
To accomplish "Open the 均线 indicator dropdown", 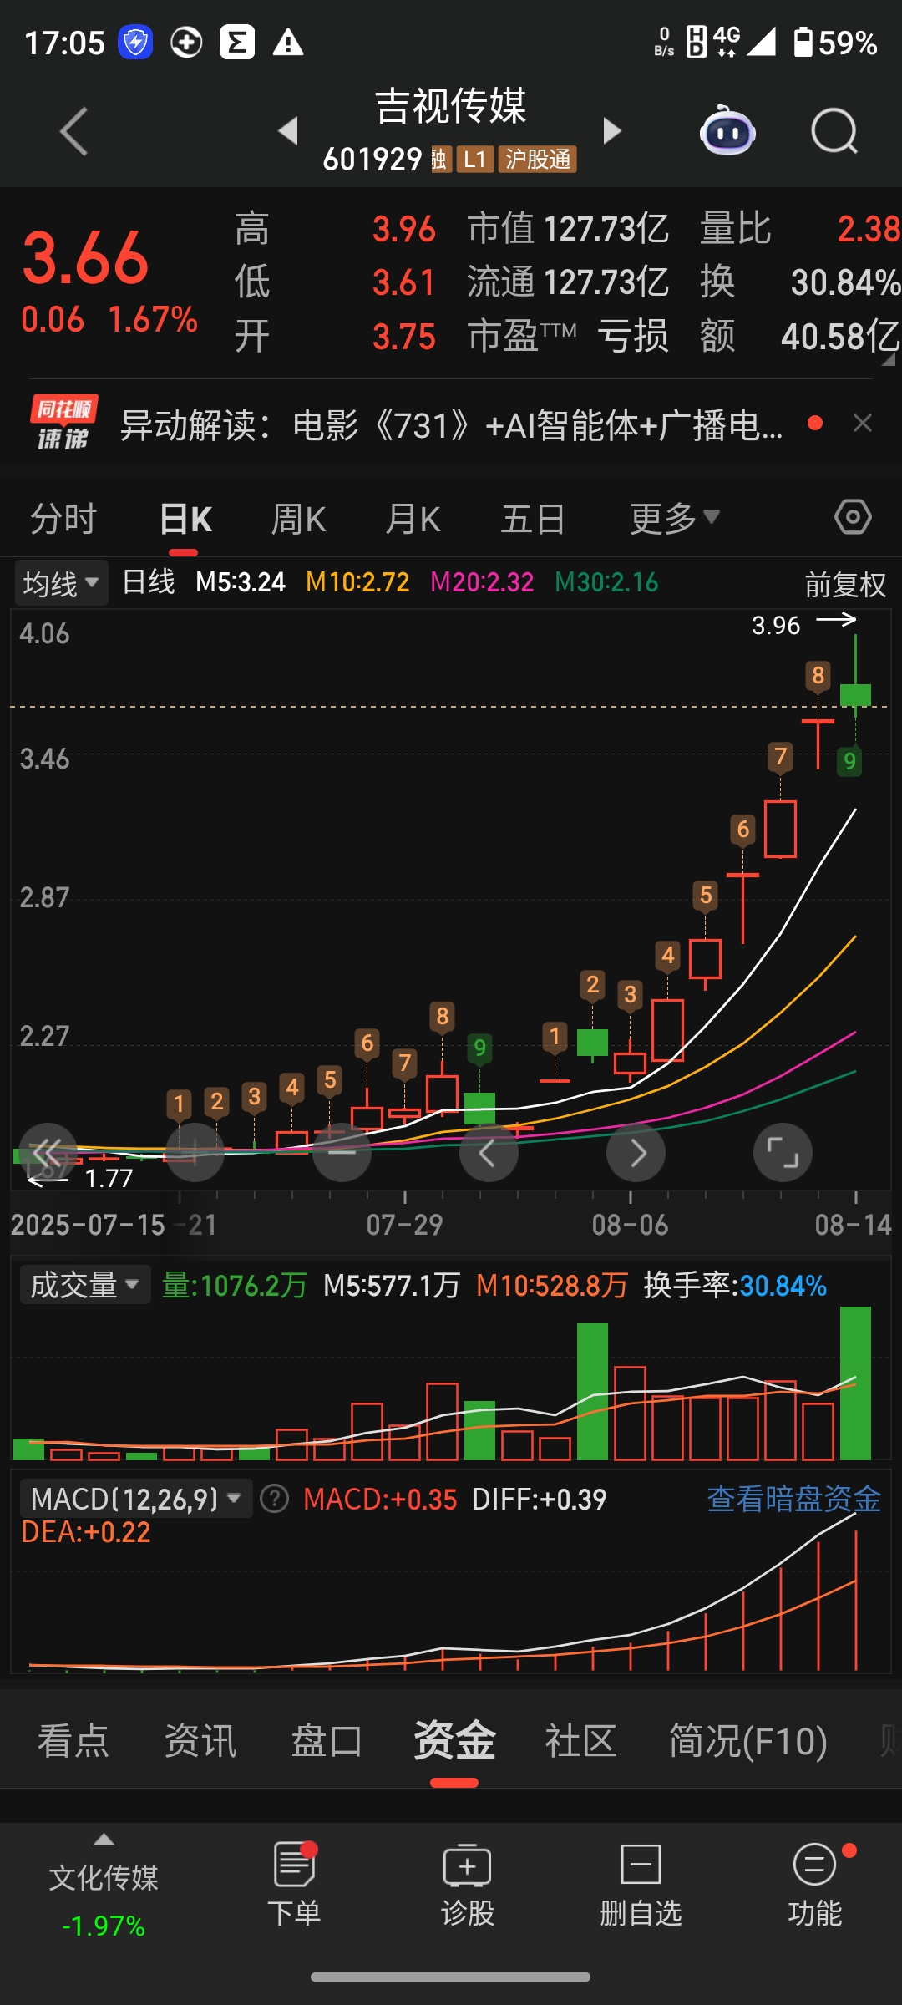I will [61, 583].
